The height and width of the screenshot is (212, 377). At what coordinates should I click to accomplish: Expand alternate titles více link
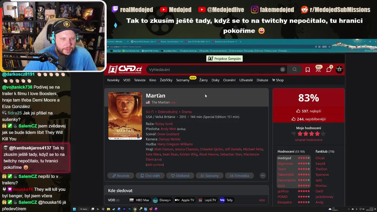173,102
